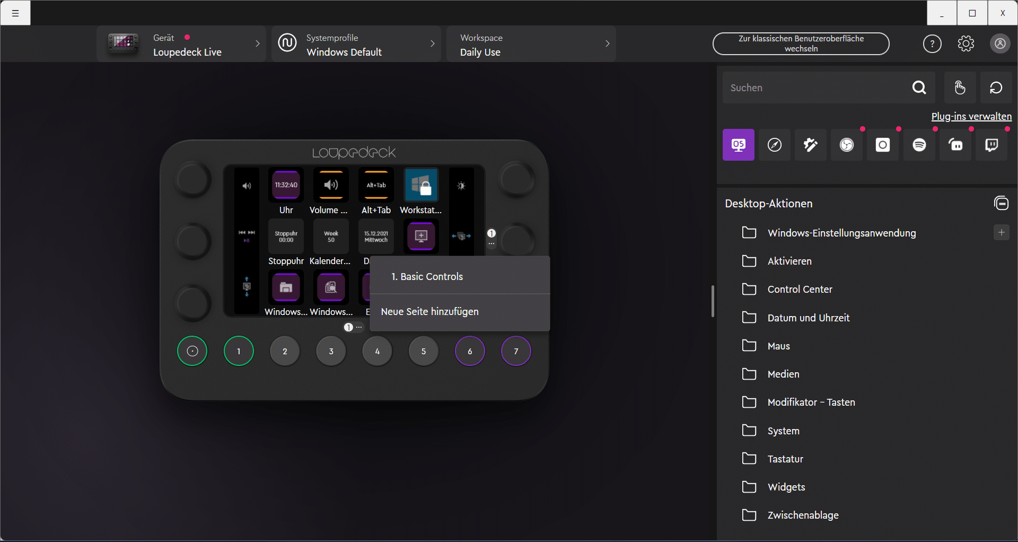Image resolution: width=1018 pixels, height=542 pixels.
Task: Open the help question mark icon
Action: click(932, 43)
